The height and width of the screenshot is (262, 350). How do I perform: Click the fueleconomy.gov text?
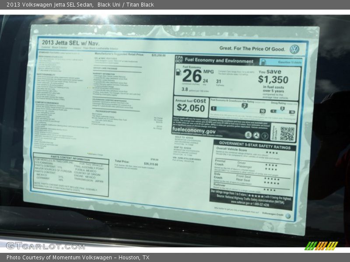click(x=194, y=131)
